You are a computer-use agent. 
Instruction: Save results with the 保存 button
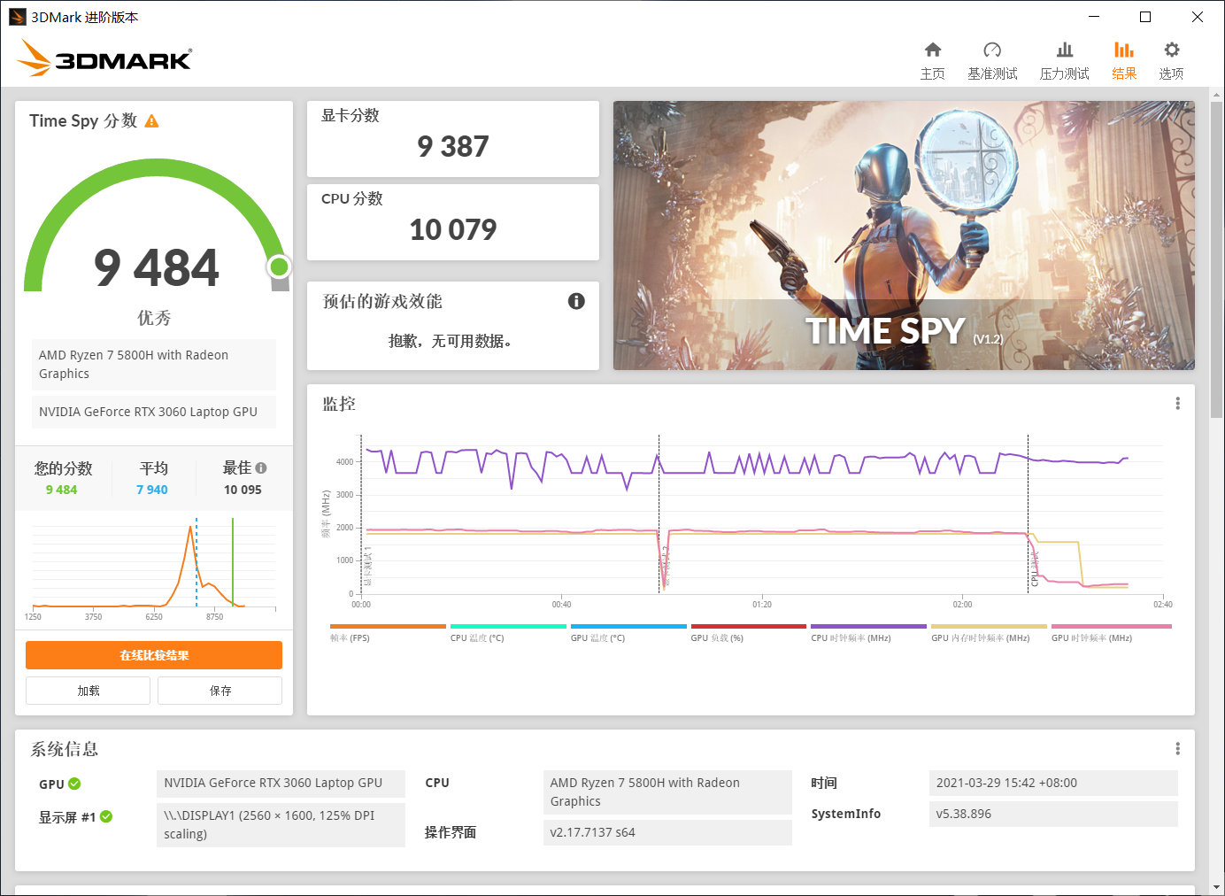[220, 691]
